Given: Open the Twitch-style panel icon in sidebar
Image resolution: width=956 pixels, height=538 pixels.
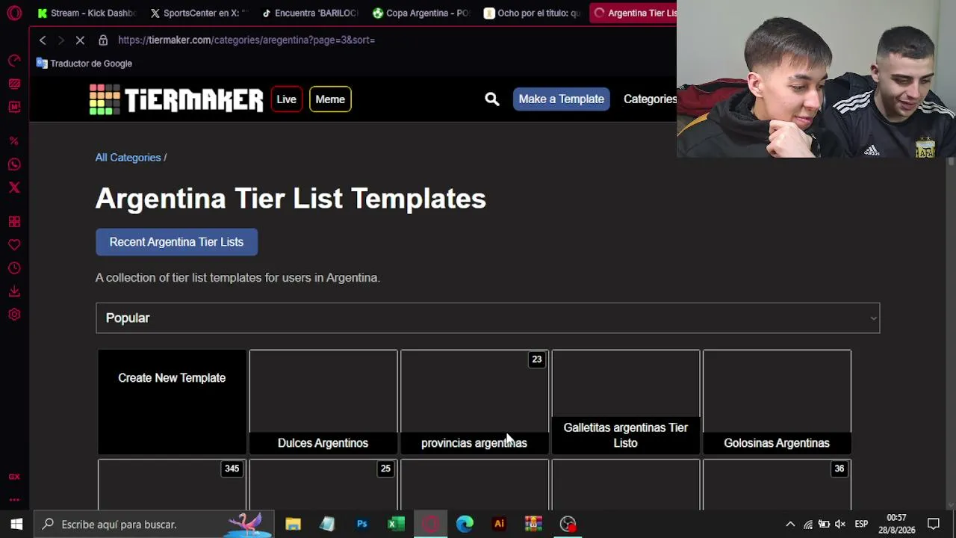Looking at the screenshot, I should [x=14, y=84].
